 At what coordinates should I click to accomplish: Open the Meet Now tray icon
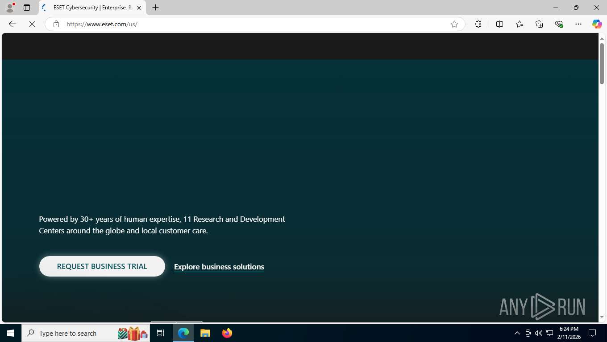pyautogui.click(x=528, y=333)
